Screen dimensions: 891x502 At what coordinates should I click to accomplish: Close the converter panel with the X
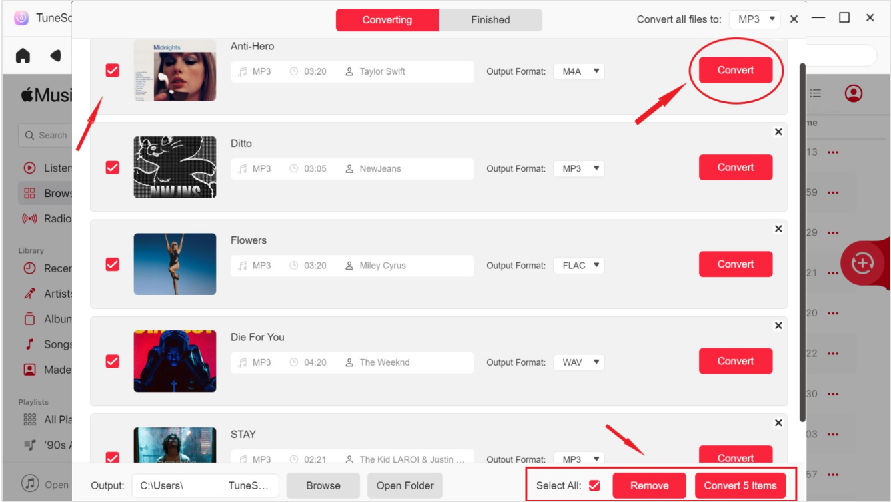pos(794,19)
